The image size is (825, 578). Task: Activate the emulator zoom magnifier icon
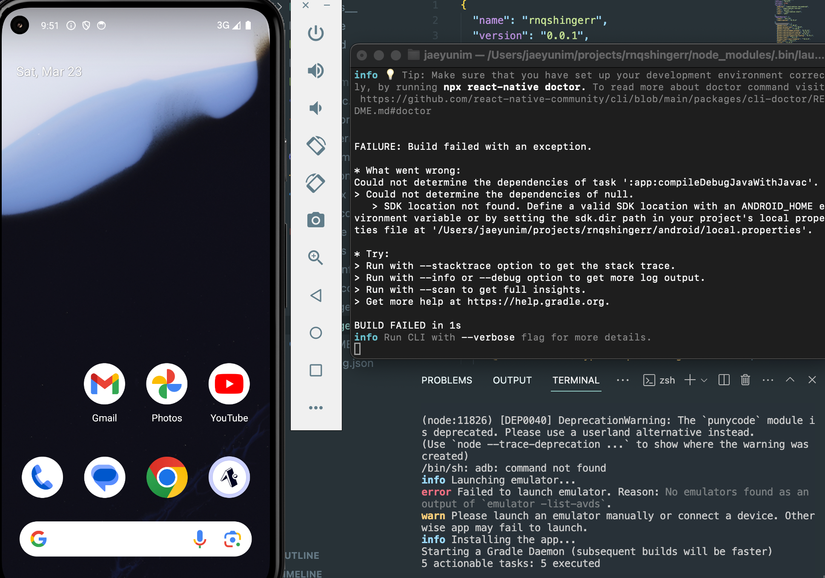[315, 258]
